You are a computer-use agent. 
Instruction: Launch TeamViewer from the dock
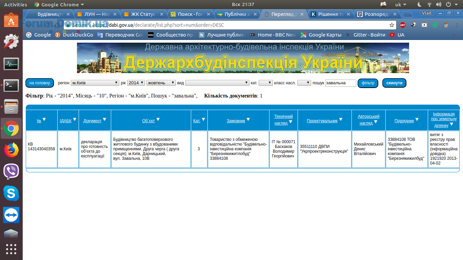coord(11,215)
